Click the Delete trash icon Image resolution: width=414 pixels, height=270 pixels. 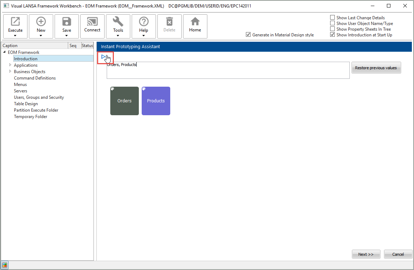170,22
